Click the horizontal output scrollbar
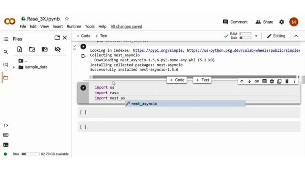The height and width of the screenshot is (171, 305). pyautogui.click(x=194, y=77)
